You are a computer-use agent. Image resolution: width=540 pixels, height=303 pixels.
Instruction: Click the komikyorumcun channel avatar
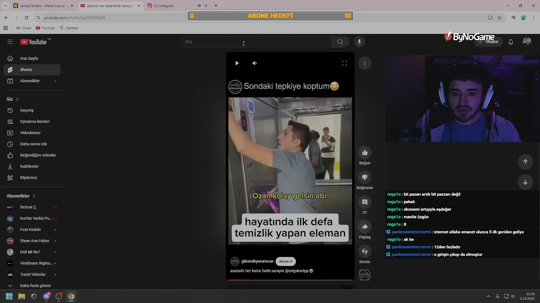point(235,261)
